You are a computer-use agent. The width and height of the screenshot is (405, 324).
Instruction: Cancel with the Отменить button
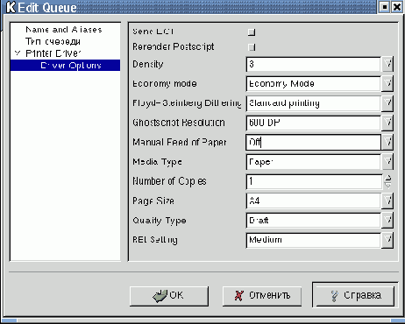click(x=262, y=296)
